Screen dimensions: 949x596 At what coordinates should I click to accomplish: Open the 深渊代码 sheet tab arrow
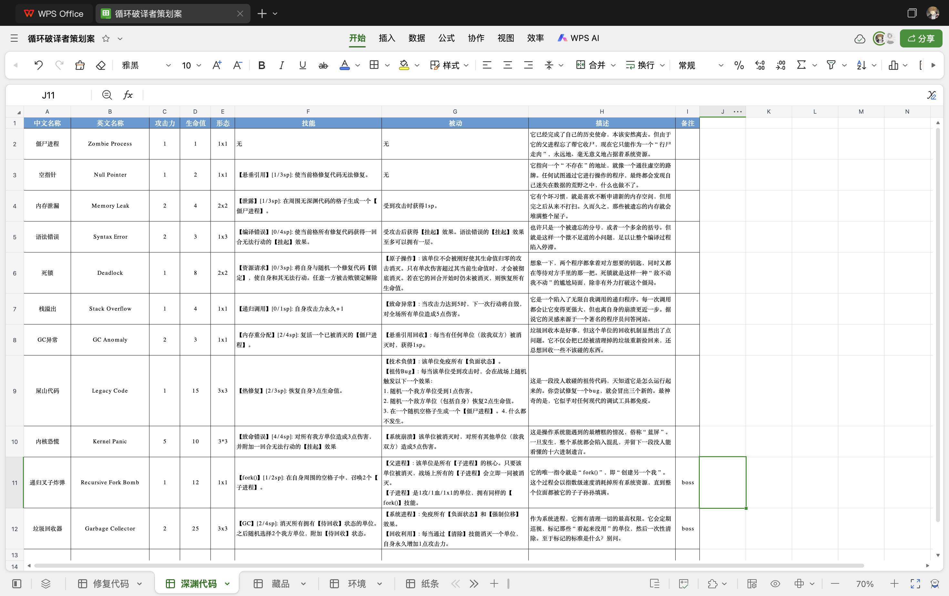point(227,584)
